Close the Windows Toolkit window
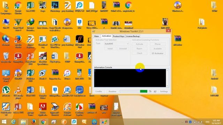The height and width of the screenshot is (125, 223). tap(168, 31)
